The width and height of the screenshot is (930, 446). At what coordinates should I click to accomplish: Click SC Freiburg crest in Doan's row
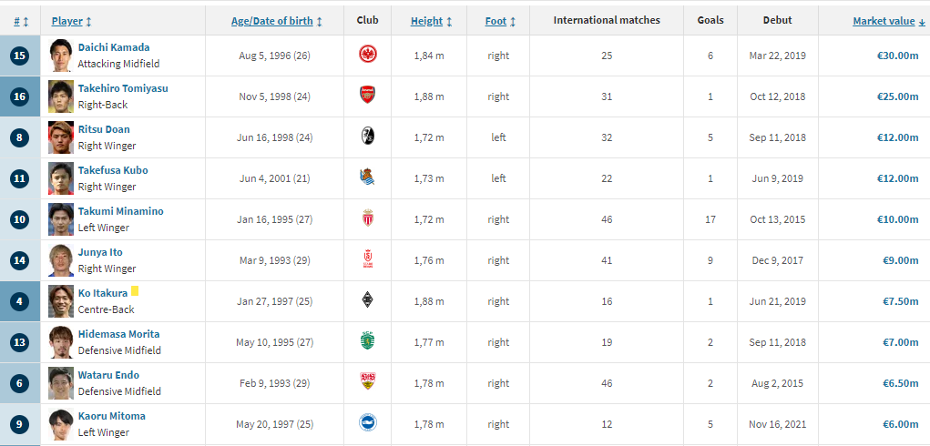click(x=368, y=137)
